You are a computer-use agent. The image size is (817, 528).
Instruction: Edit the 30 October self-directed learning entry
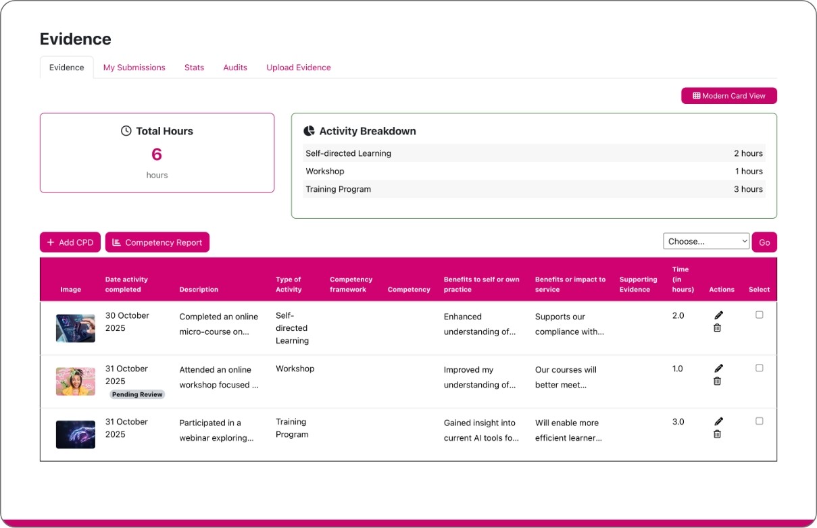point(718,315)
